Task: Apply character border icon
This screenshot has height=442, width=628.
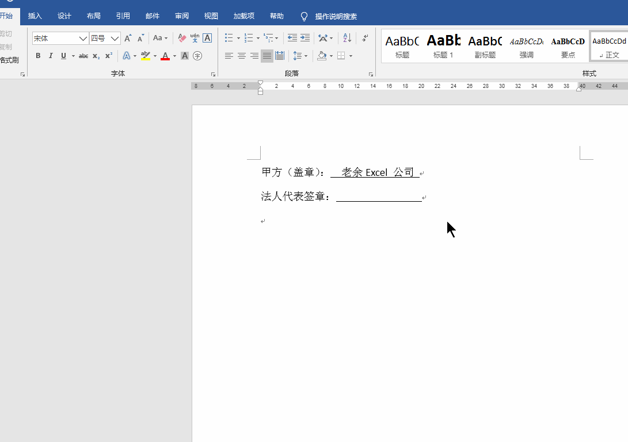Action: coord(207,38)
